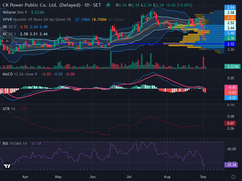The image size is (242, 181).
Task: Open chart settings gear icon
Action: [233, 177]
